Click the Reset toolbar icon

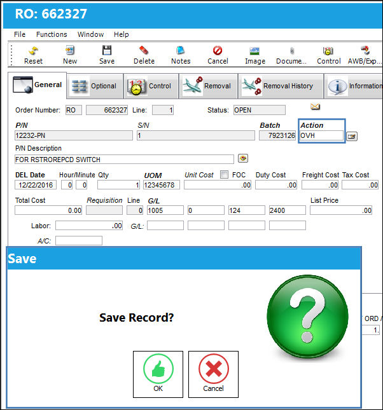33,55
